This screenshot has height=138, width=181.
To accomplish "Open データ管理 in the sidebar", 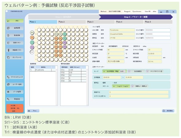I will click(15, 92).
